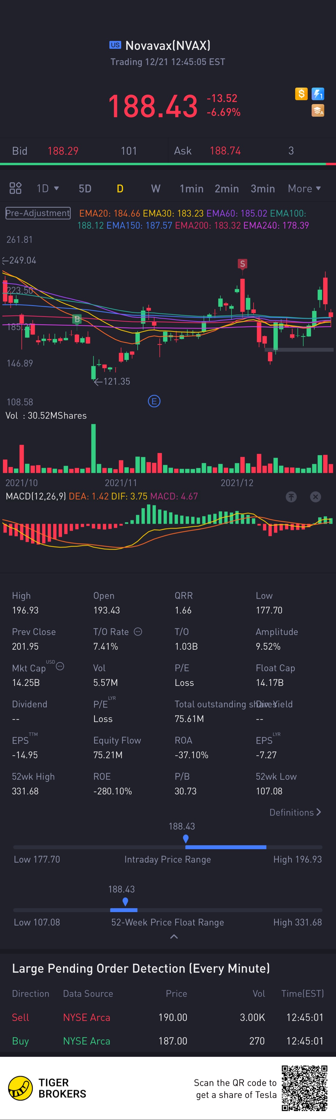The width and height of the screenshot is (336, 1120).
Task: Pin the MACD indicator to top
Action: (x=291, y=496)
